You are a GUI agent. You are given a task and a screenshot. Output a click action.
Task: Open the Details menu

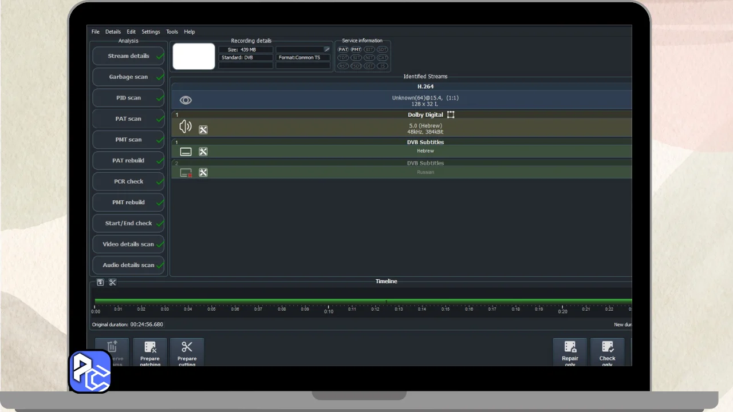[x=113, y=32]
